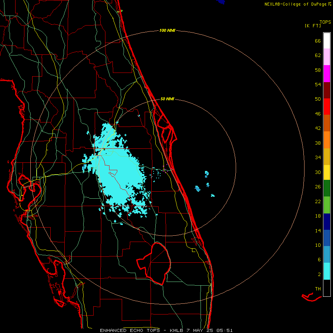Click the bright red 50 kft legend swatch

click(327, 107)
